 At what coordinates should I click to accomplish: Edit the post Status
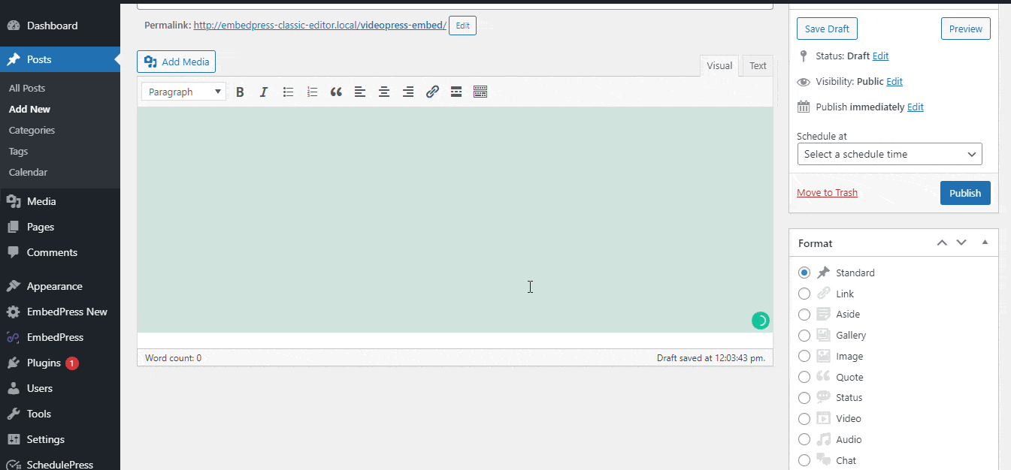click(881, 56)
